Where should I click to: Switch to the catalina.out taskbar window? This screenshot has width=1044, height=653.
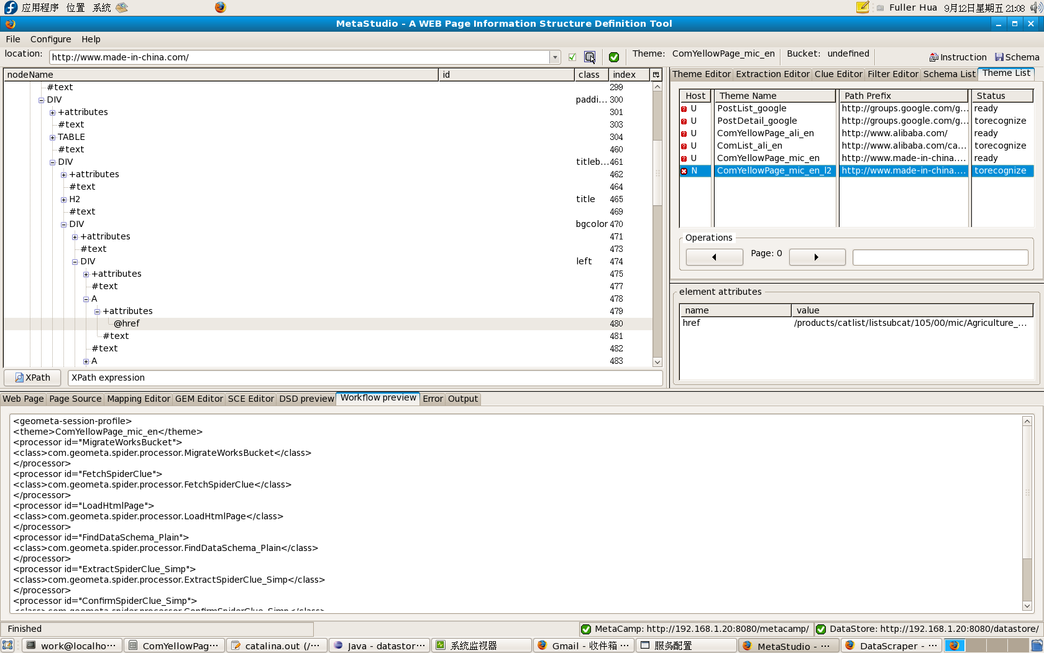click(x=277, y=646)
